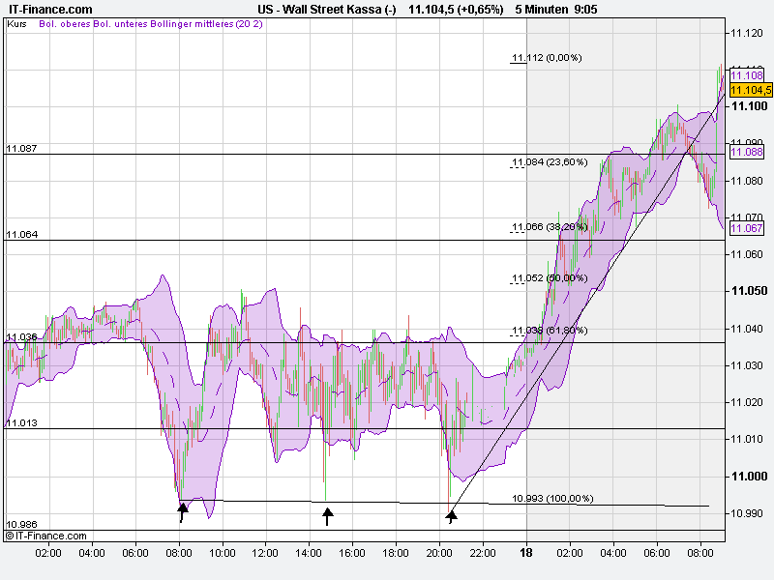Viewport: 774px width, 580px height.
Task: Select the "Kurs" legend label
Action: click(16, 28)
